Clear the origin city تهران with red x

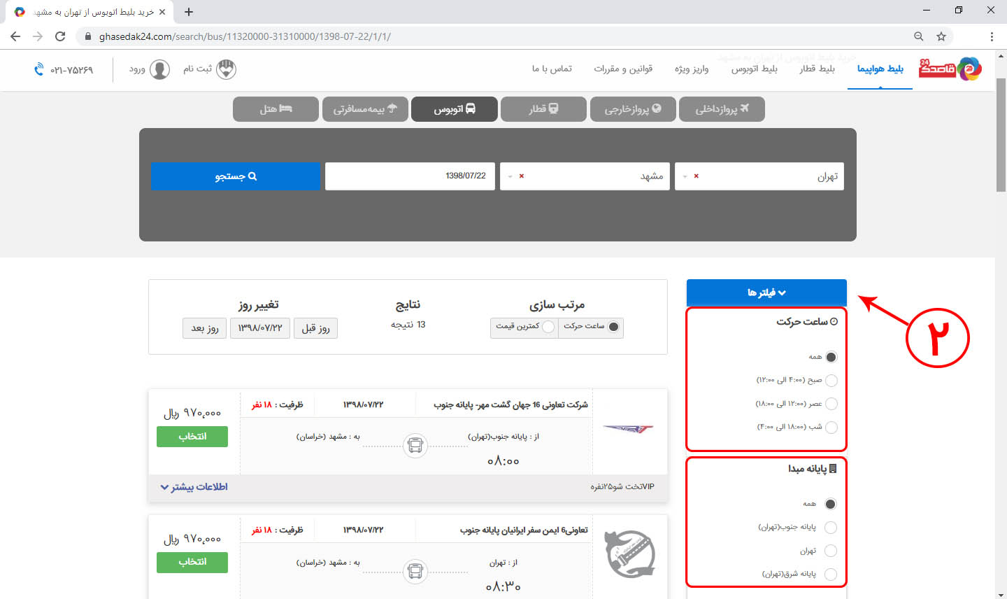(x=697, y=176)
